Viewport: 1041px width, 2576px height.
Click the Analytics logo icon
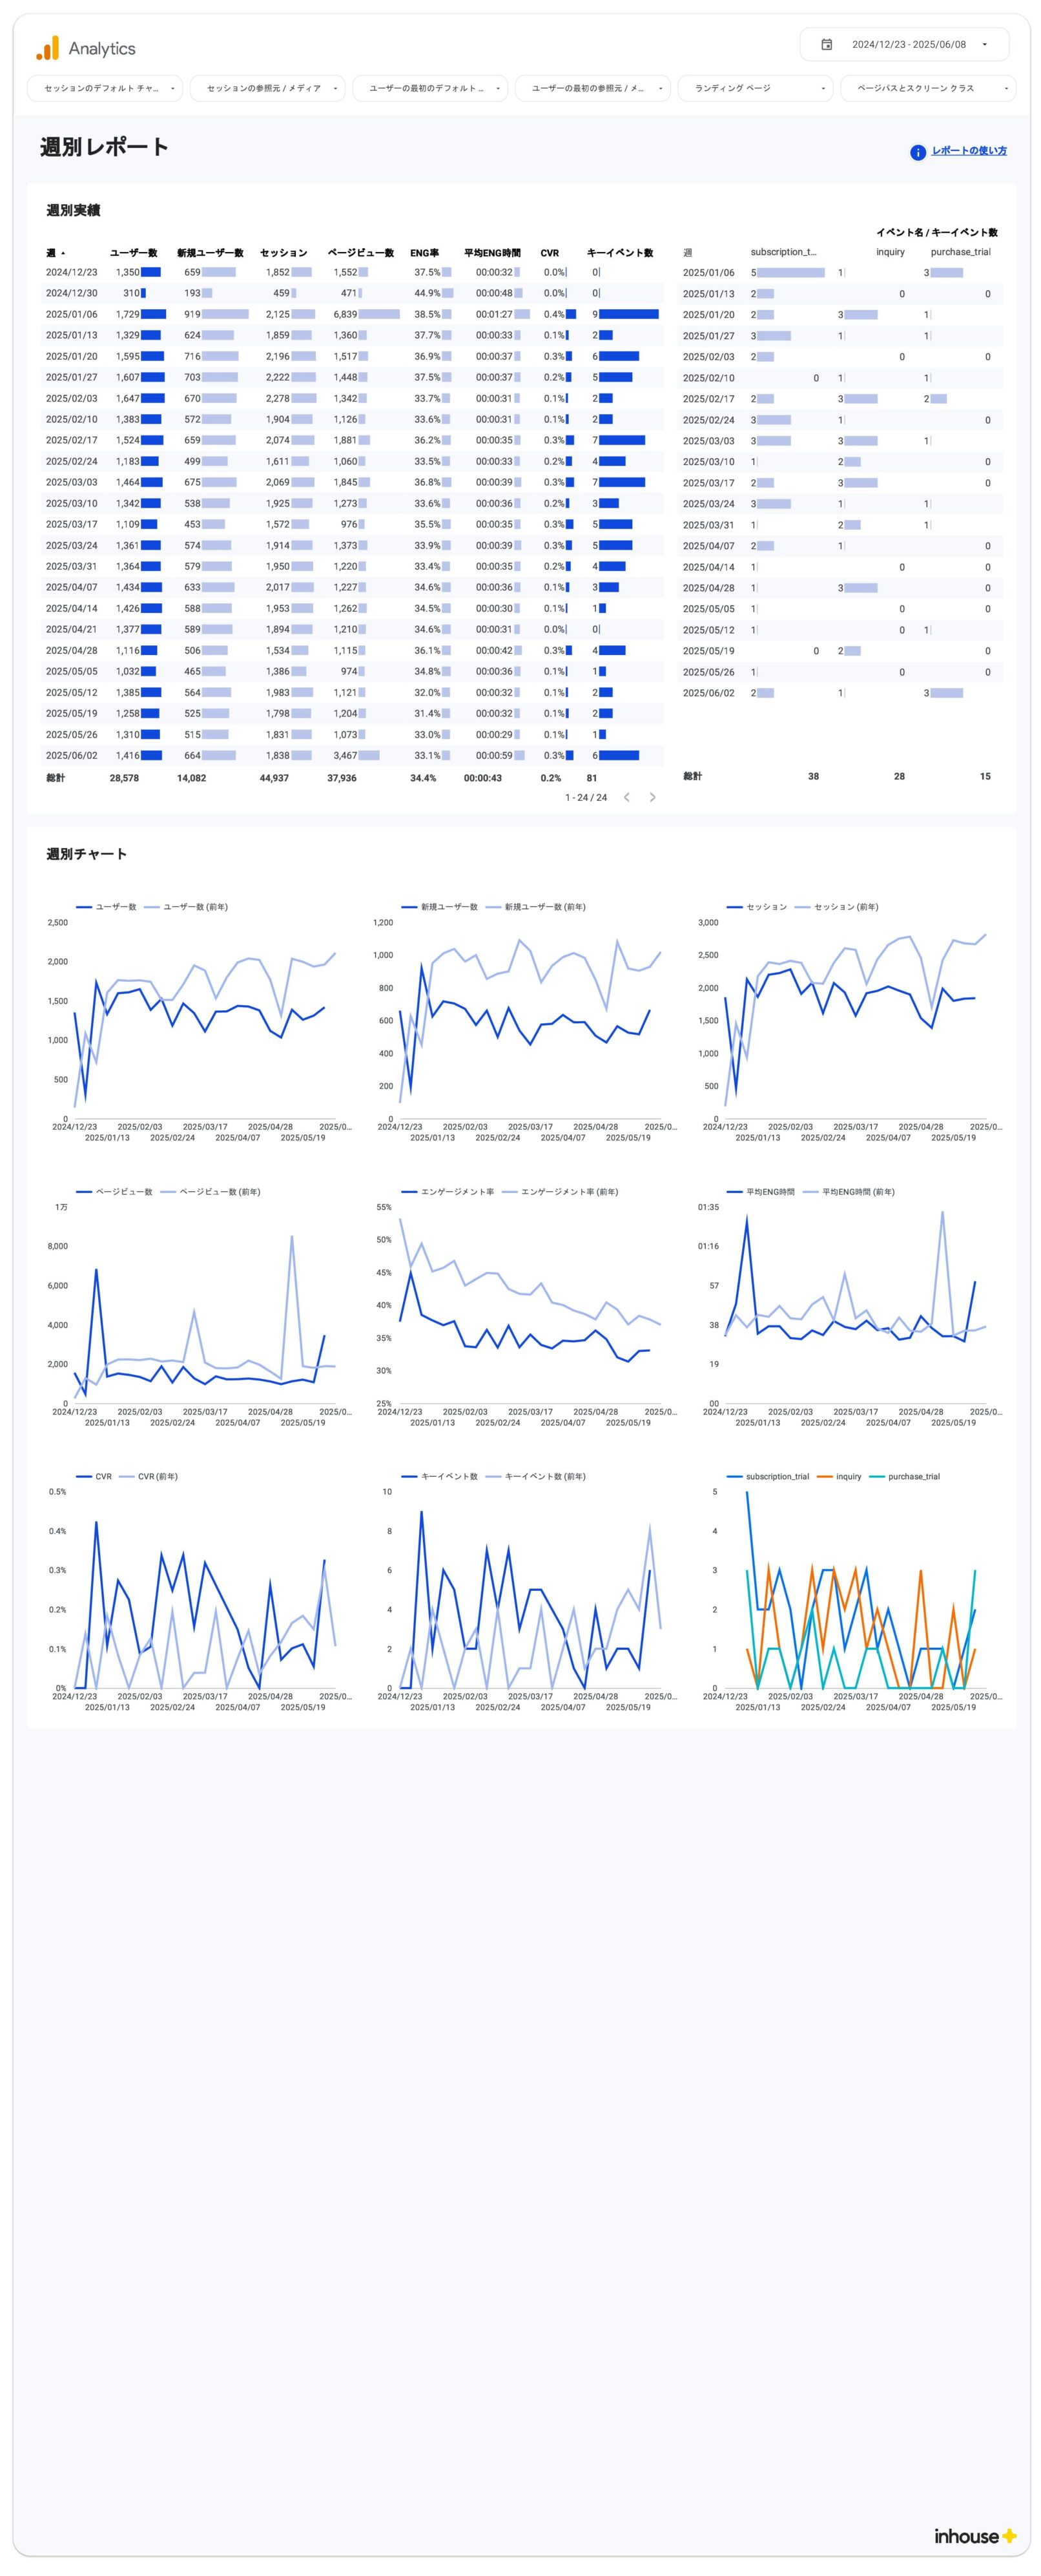coord(47,48)
